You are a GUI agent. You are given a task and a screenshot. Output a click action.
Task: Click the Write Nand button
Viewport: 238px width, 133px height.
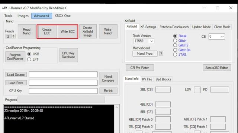(108, 31)
